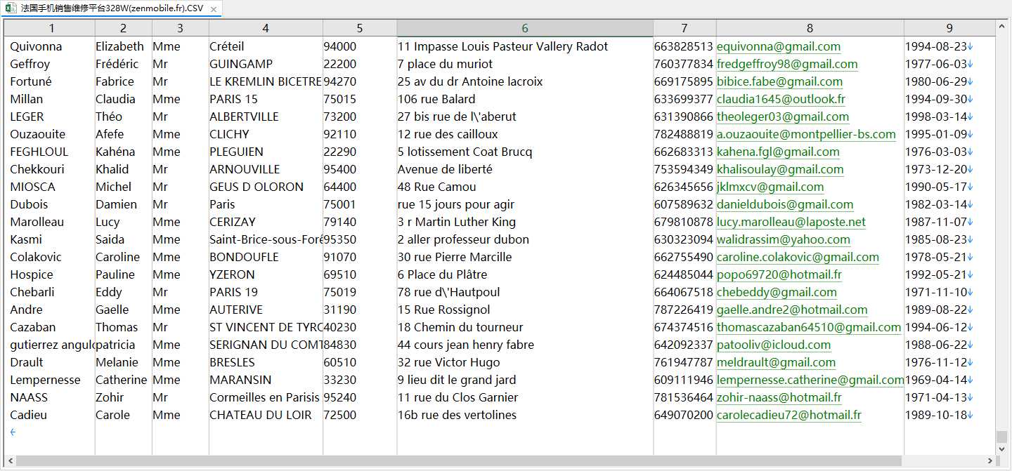Select the CSV file tab
Image resolution: width=1012 pixels, height=471 pixels.
(112, 8)
